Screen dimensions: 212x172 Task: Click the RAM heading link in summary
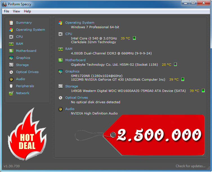click(x=69, y=49)
